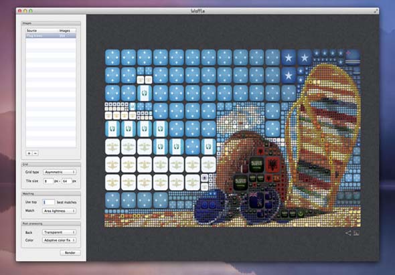Open the Color dropdown showing Adaptive color fix
The height and width of the screenshot is (275, 395).
(59, 240)
